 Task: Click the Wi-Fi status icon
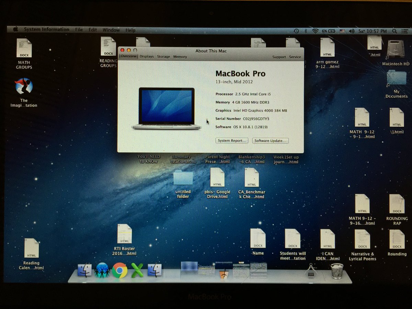[x=315, y=31]
